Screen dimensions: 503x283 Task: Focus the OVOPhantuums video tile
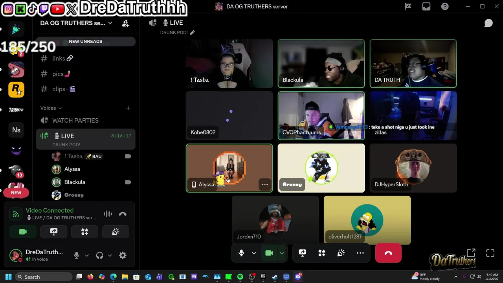click(x=321, y=116)
